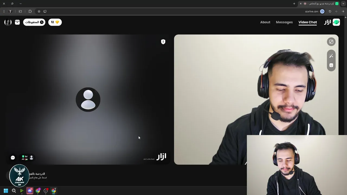The height and width of the screenshot is (195, 347).
Task: Expand own video to fullscreen
Action: tap(331, 42)
